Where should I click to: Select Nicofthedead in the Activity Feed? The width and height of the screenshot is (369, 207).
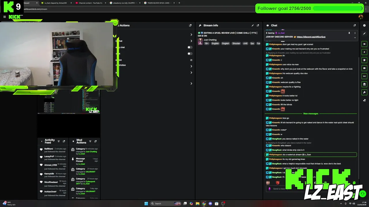(51, 182)
